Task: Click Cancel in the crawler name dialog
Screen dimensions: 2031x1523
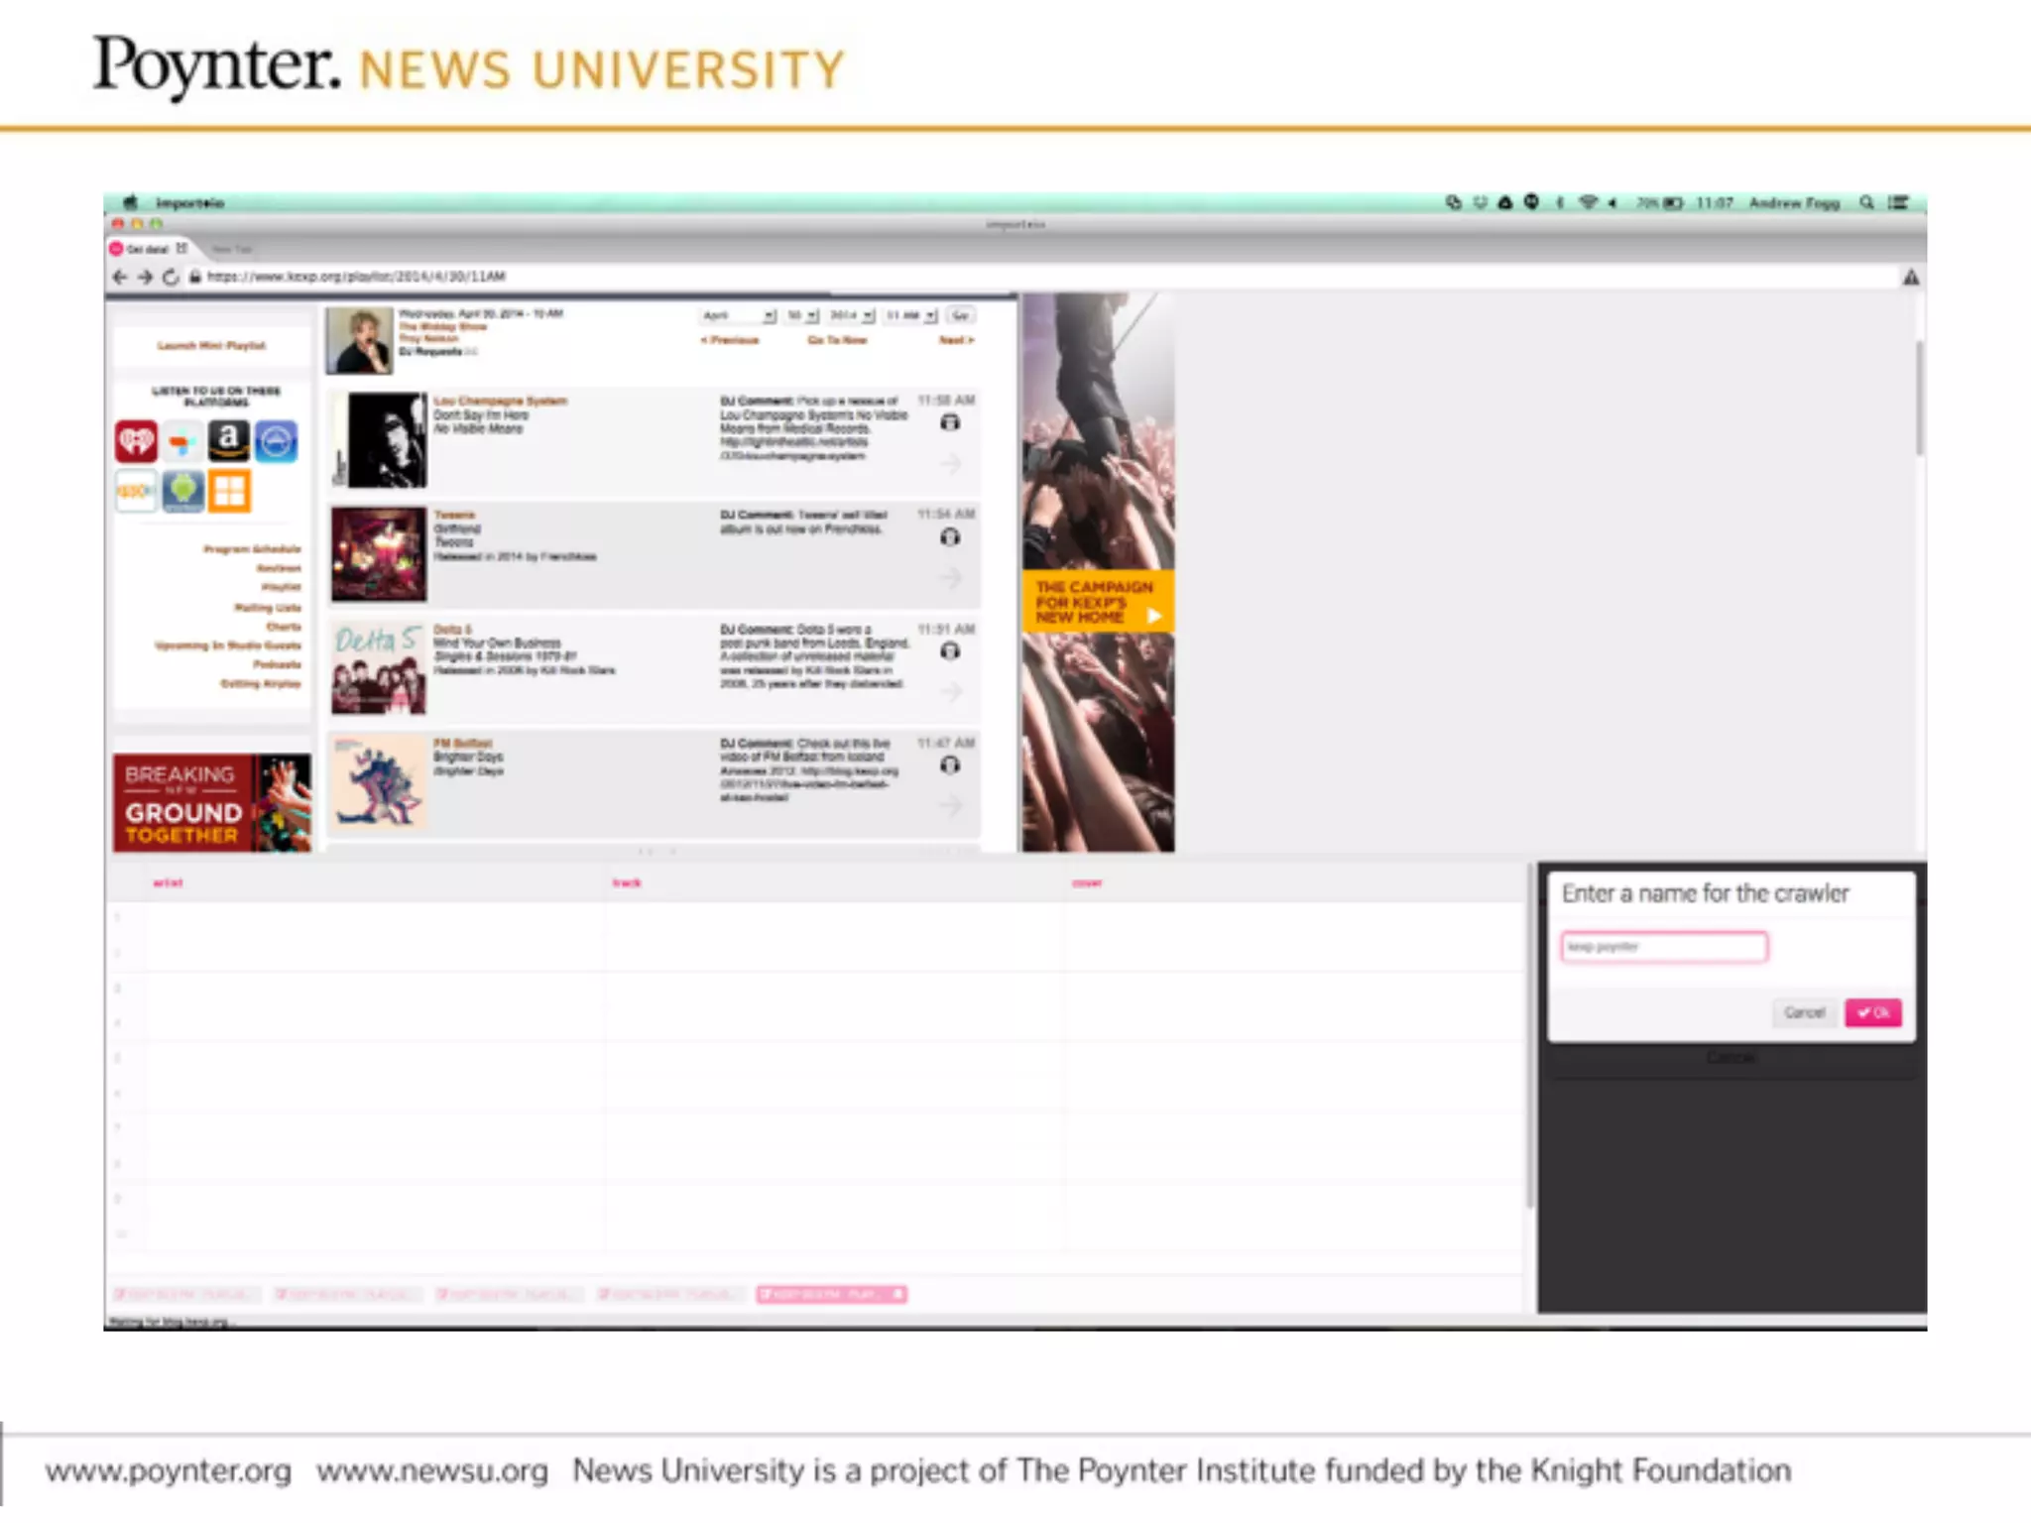Action: [1803, 1012]
